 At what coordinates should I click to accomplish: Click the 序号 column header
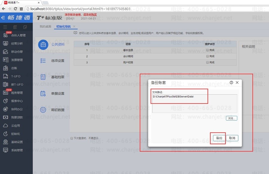pos(87,44)
